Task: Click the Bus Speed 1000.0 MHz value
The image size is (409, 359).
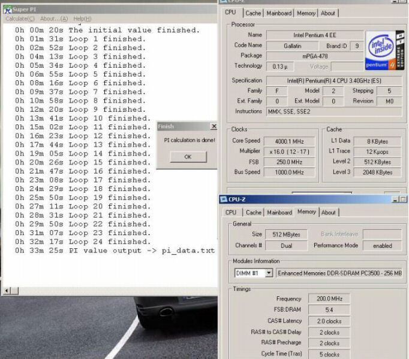Action: click(289, 172)
